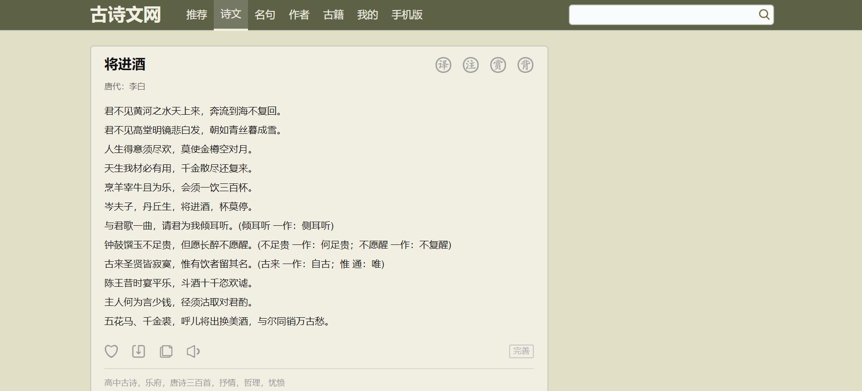The height and width of the screenshot is (391, 862).
Task: Click the 高中古诗 tag
Action: click(x=121, y=383)
